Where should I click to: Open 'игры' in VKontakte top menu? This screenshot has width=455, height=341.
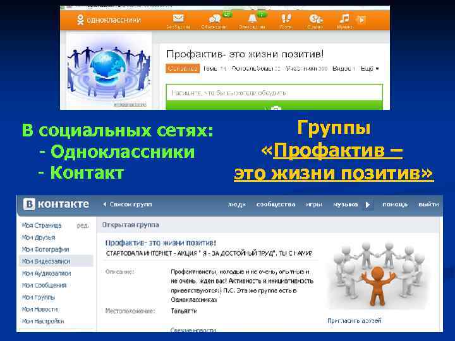coord(314,205)
